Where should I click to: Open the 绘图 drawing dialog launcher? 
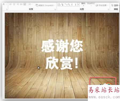click(x=108, y=9)
